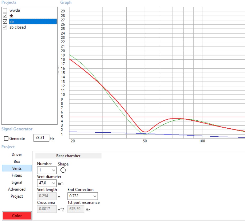Uncheck the sb project checkbox
Viewport: 245px width, 222px height.
click(5, 21)
